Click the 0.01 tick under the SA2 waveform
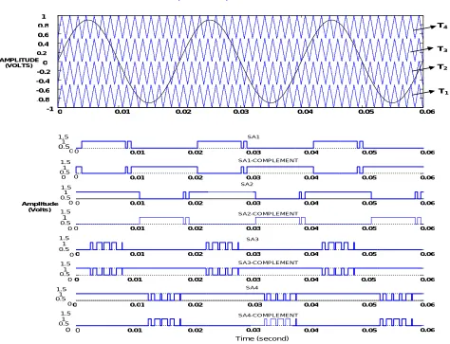Viewport: 450px width, 344px height. point(138,203)
